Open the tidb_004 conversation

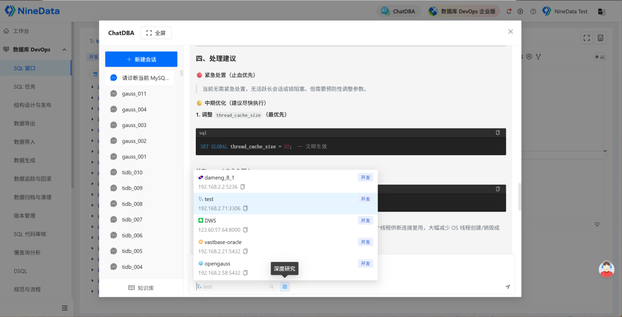coord(140,267)
